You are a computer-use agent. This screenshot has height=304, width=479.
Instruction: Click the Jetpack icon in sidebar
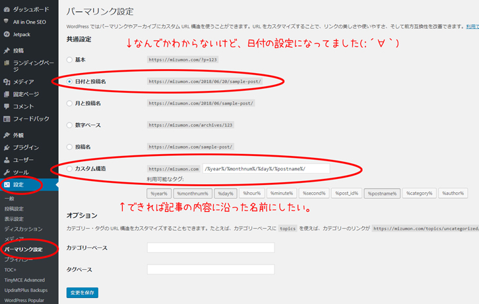tap(7, 34)
